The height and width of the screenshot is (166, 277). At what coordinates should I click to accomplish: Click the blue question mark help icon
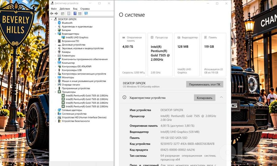tap(75, 14)
